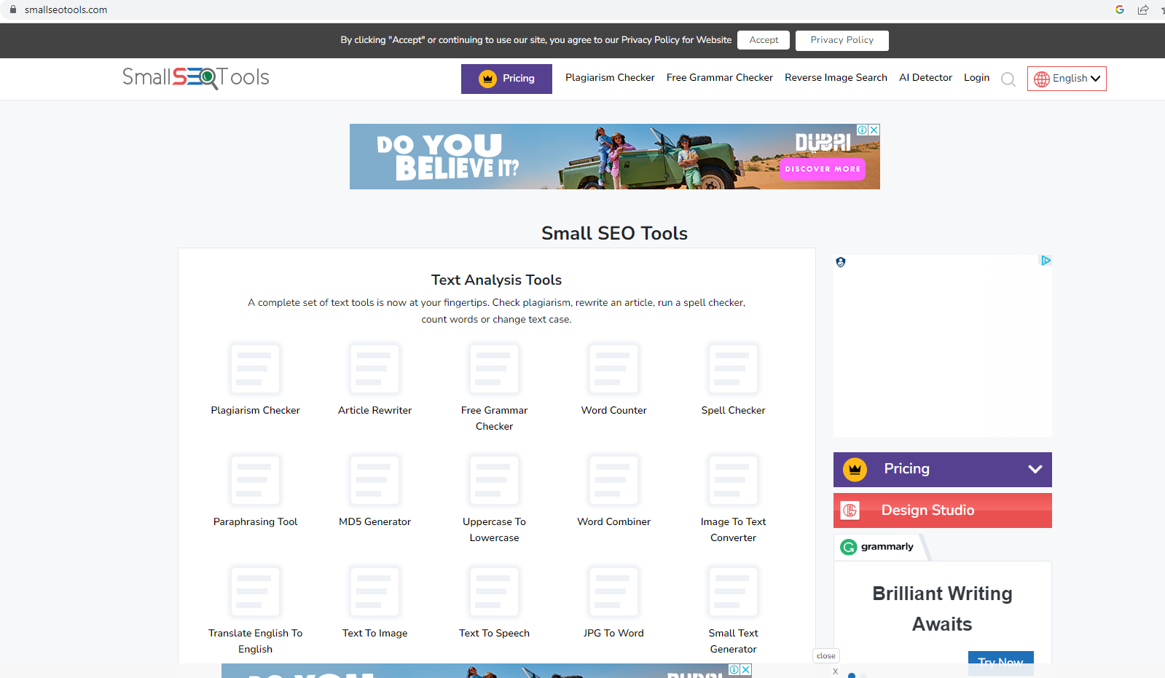Viewport: 1165px width, 678px height.
Task: Click the Grammarly logo tab
Action: click(878, 547)
